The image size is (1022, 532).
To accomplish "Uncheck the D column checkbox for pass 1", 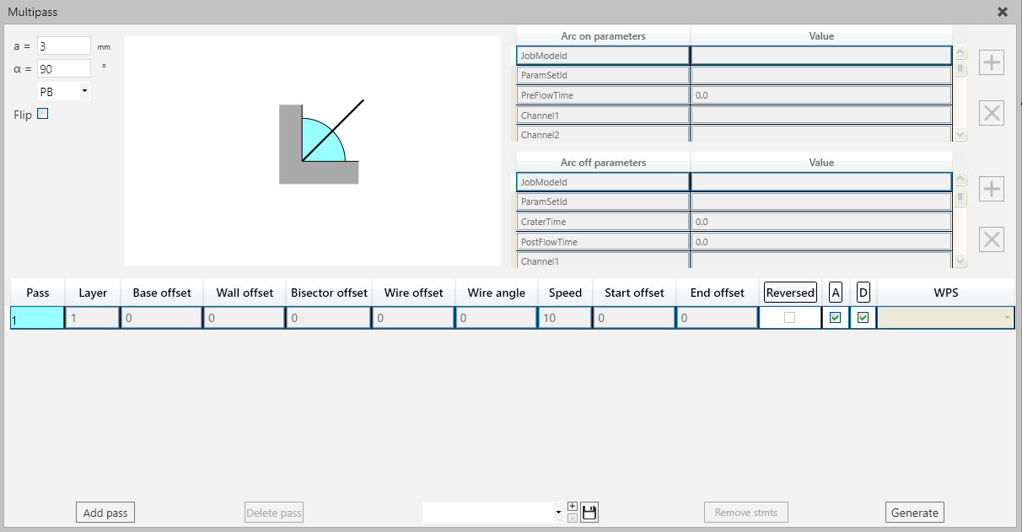I will 863,318.
